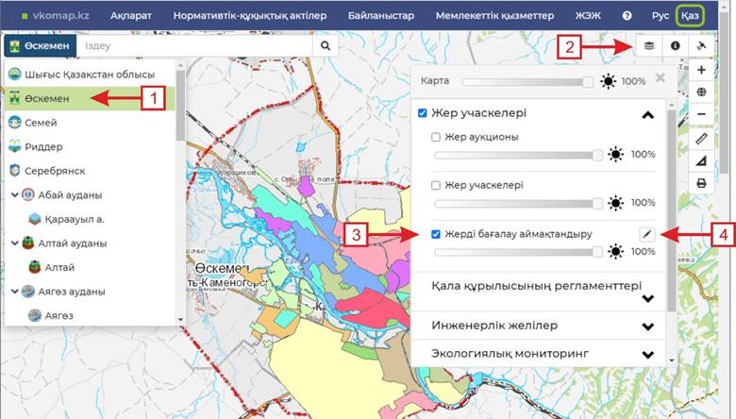Viewport: 736px width, 419px height.
Task: Click the Карта opacity slider handle
Action: tap(589, 81)
